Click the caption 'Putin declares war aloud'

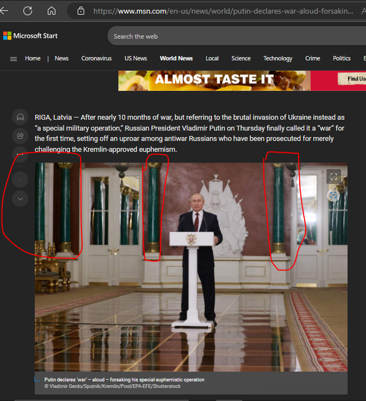point(124,380)
